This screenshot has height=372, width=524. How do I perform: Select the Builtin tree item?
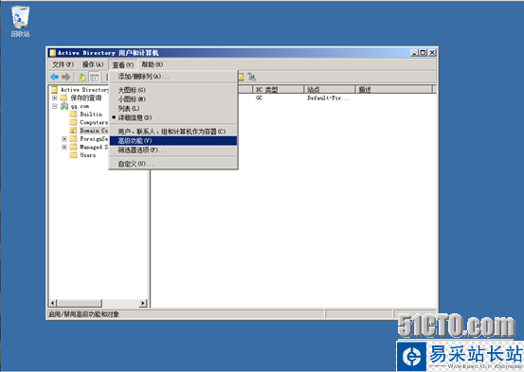click(91, 115)
